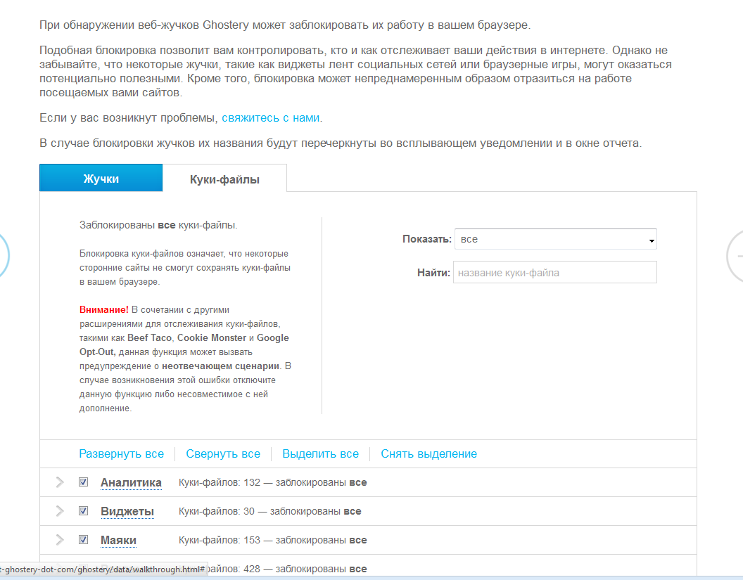This screenshot has width=743, height=580.
Task: Uncheck the Маяки checkbox
Action: click(84, 540)
